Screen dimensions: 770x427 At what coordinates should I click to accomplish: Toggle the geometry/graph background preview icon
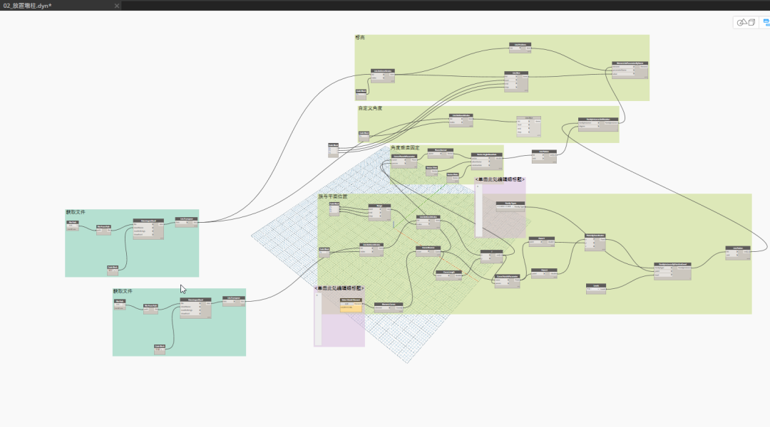[x=746, y=23]
